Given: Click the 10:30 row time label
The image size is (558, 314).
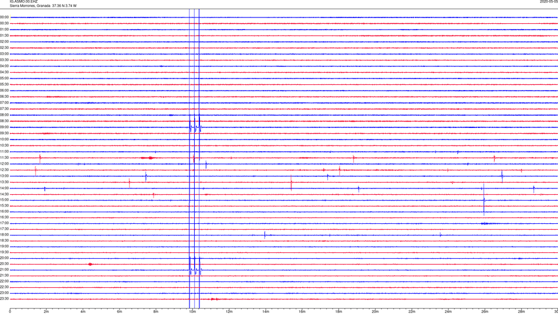Looking at the screenshot, I should (4, 145).
